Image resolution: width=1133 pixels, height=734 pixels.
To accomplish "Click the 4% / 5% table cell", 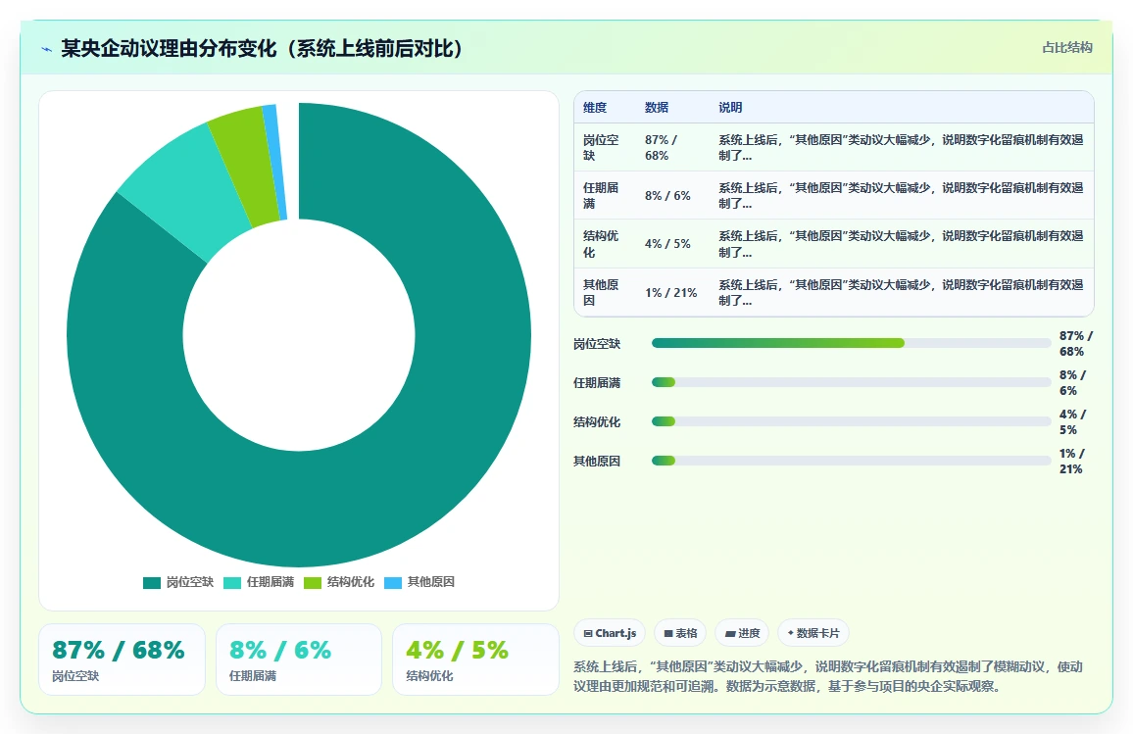I will click(x=672, y=244).
